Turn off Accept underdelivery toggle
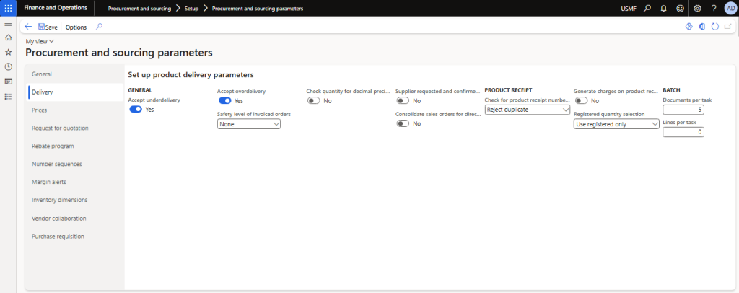Image resolution: width=739 pixels, height=293 pixels. [136, 110]
